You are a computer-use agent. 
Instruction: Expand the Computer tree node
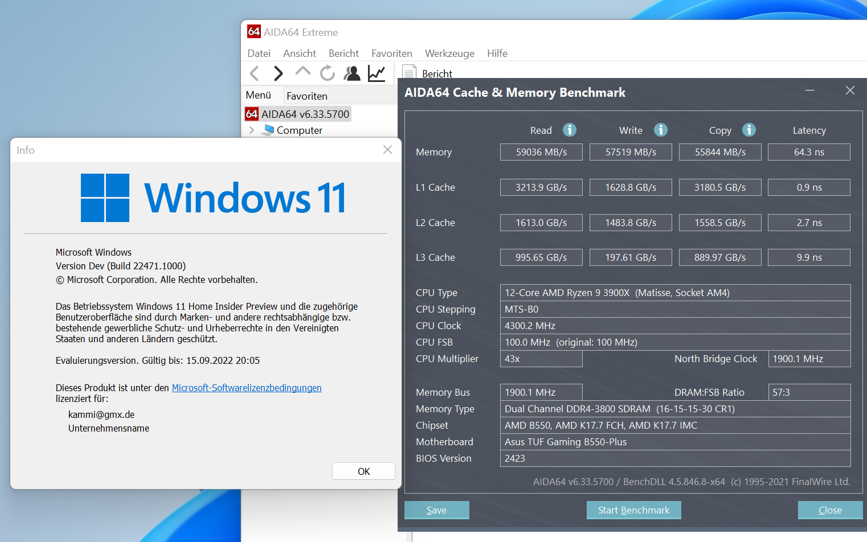click(x=251, y=130)
